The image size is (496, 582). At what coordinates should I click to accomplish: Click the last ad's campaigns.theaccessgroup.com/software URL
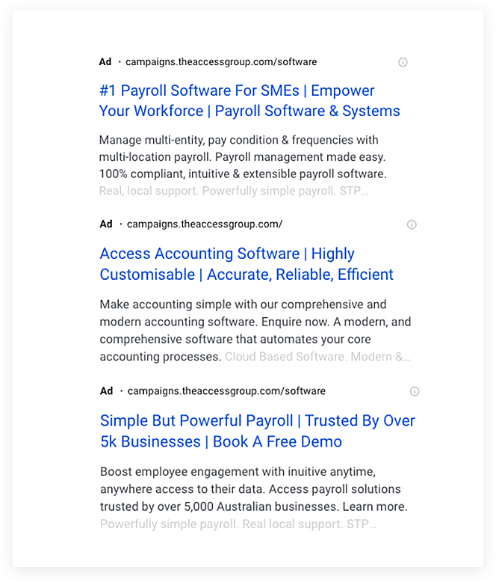point(226,390)
